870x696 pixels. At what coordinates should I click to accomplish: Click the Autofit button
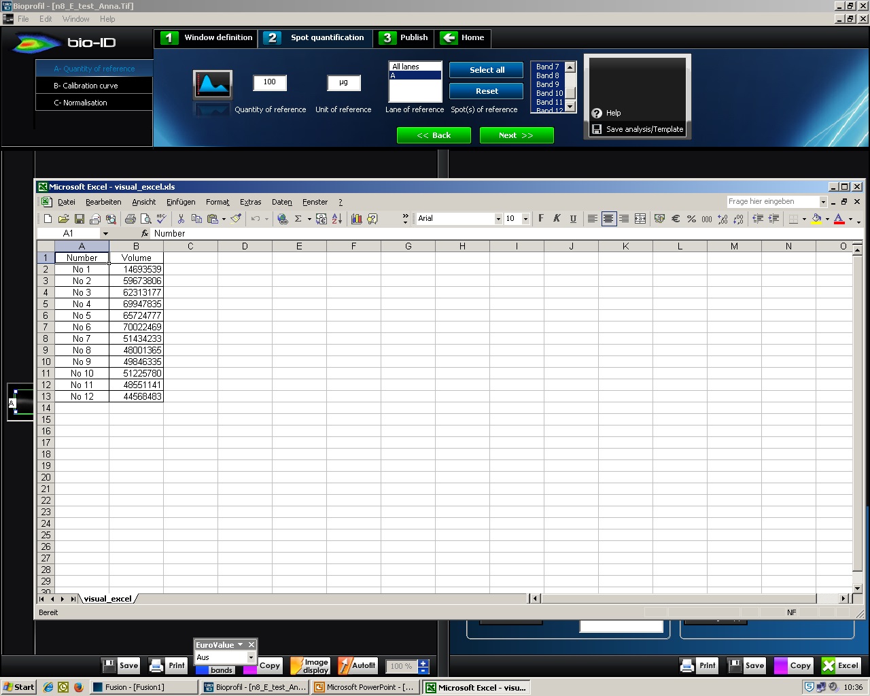tap(357, 665)
